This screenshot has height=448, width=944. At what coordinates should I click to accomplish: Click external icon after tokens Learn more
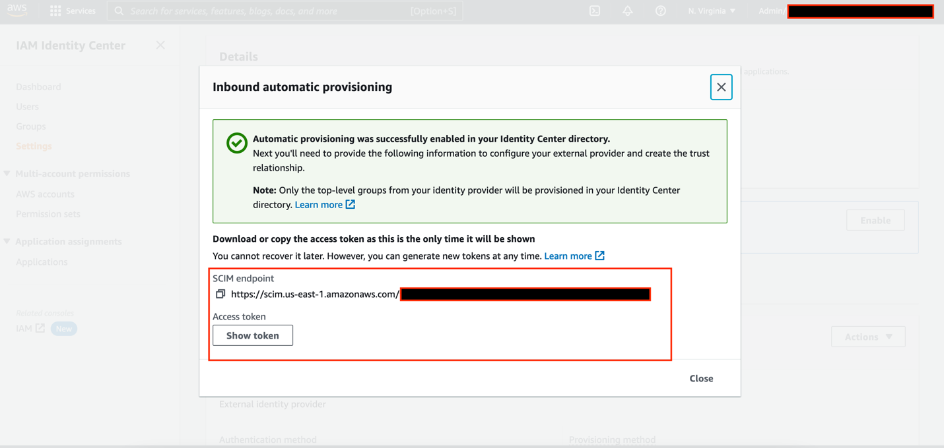click(x=600, y=256)
